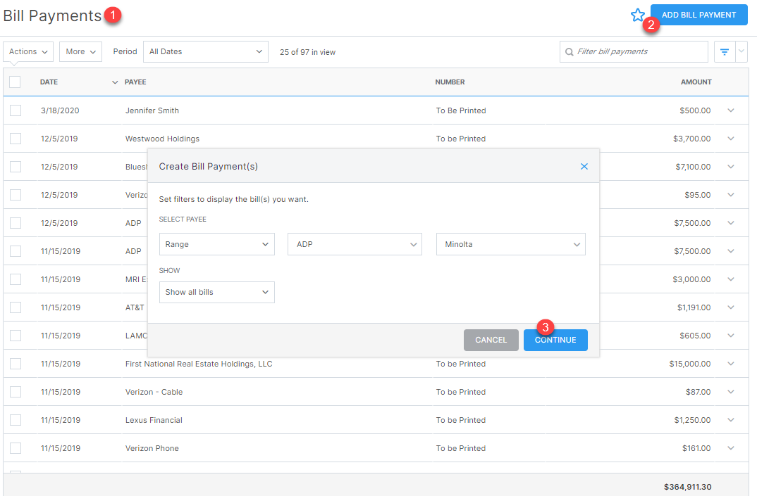Expand the Jennifer Smith row chevron
Viewport: 757px width, 496px height.
(x=731, y=110)
